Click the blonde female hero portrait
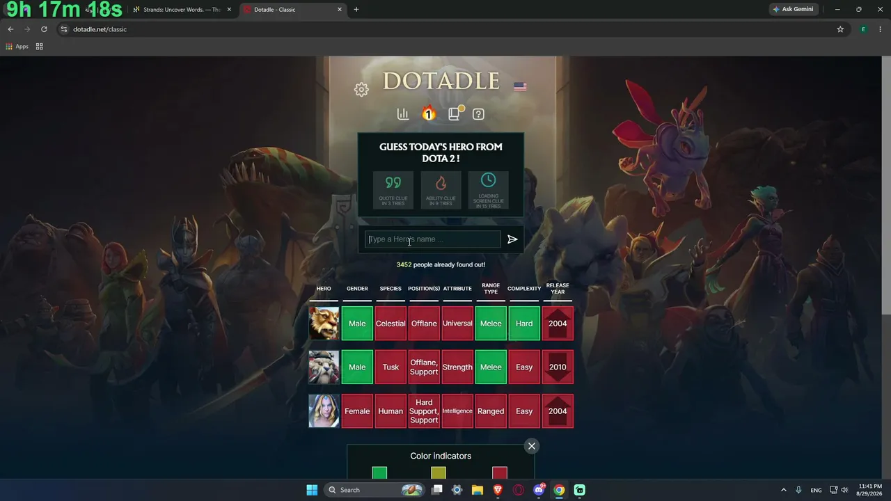This screenshot has width=891, height=501. pos(324,411)
